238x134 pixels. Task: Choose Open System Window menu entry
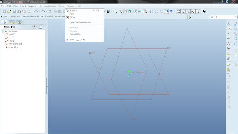coord(80,22)
